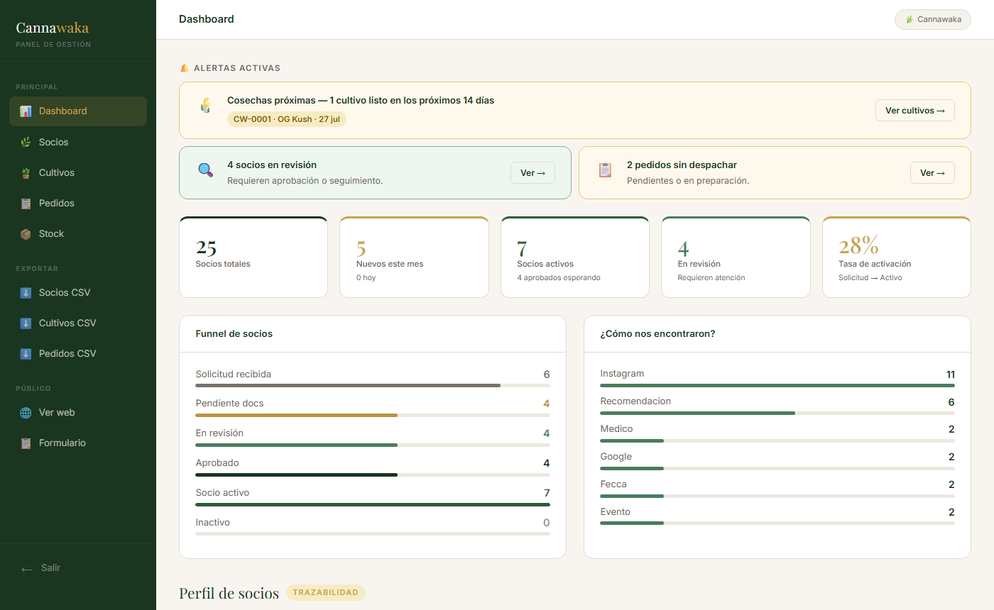Image resolution: width=994 pixels, height=610 pixels.
Task: Click the Ver cultivos button
Action: click(x=914, y=111)
